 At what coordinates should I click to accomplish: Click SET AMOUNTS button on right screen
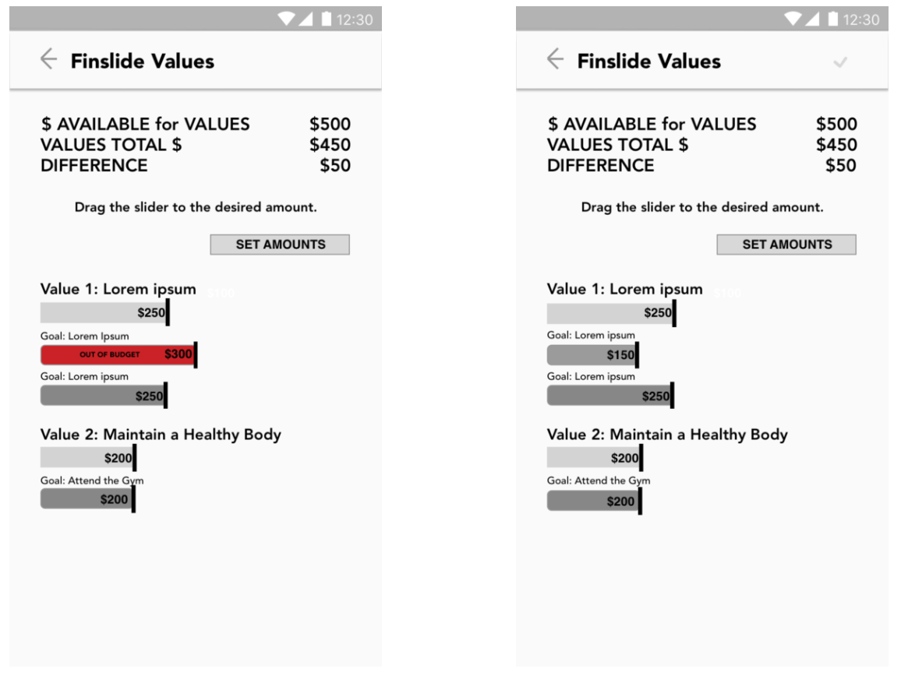tap(786, 245)
